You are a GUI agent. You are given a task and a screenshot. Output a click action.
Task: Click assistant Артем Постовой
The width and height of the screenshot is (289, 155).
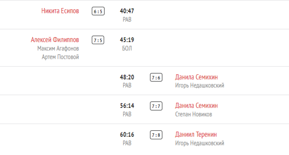coord(60,57)
